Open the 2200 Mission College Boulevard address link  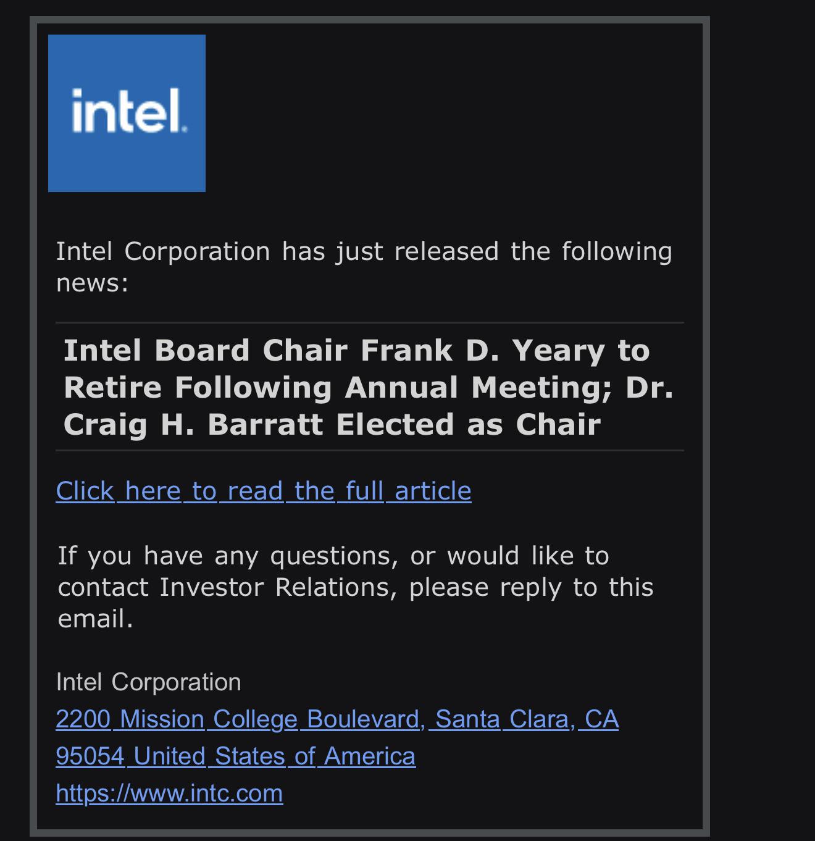238,719
